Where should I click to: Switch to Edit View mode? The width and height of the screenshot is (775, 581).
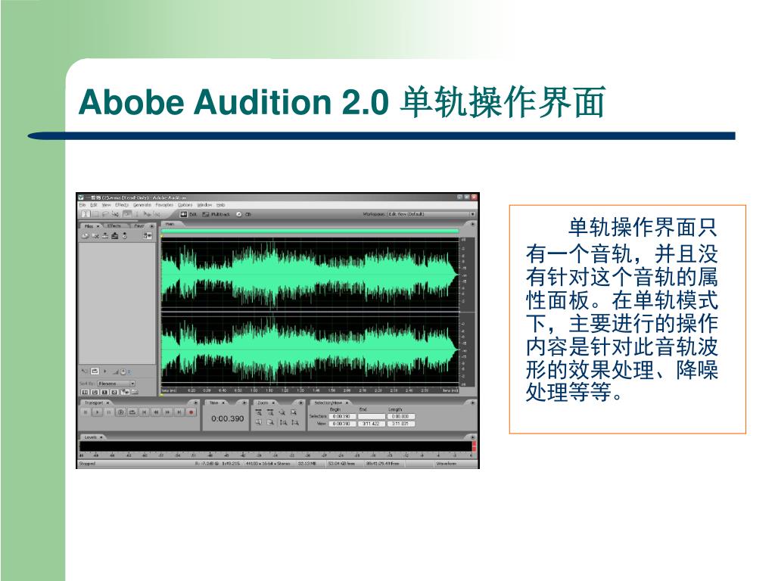tap(188, 214)
